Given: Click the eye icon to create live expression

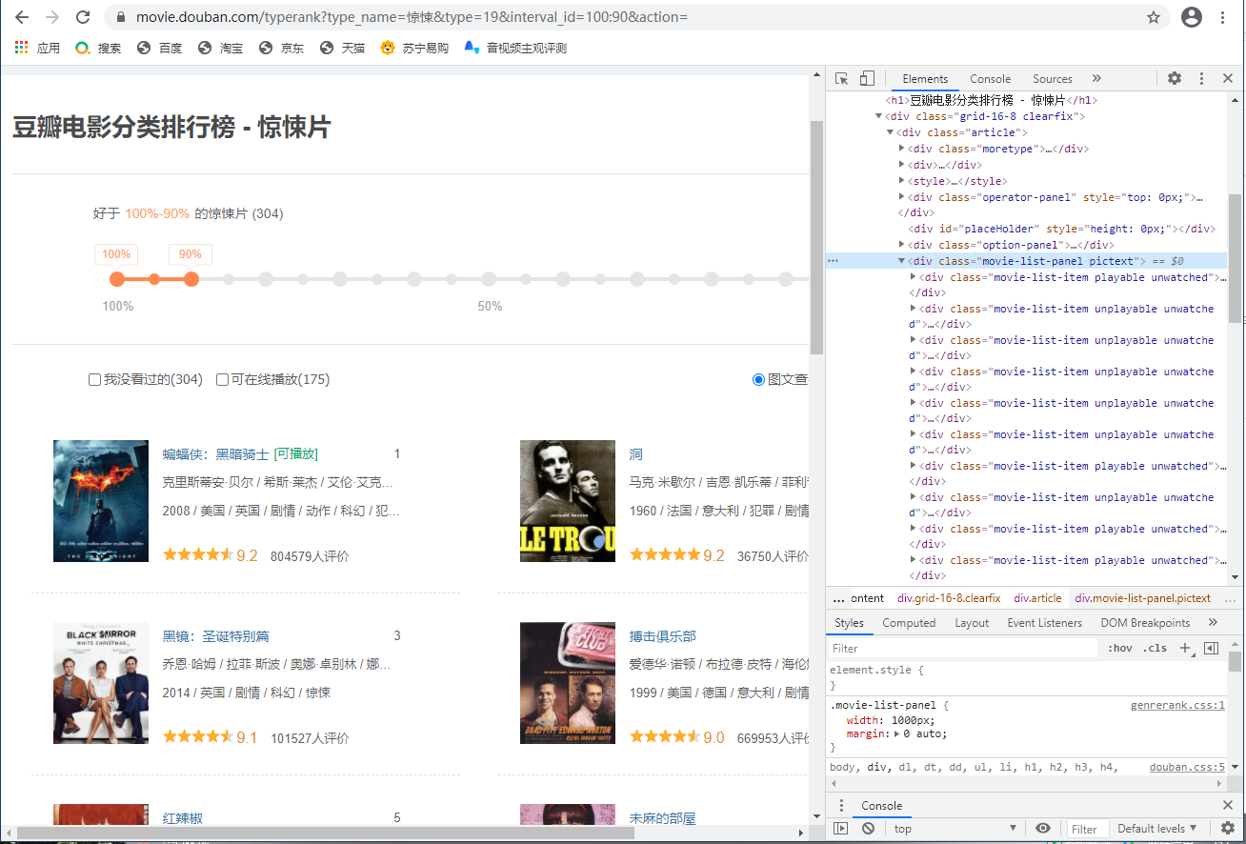Looking at the screenshot, I should click(x=1043, y=829).
